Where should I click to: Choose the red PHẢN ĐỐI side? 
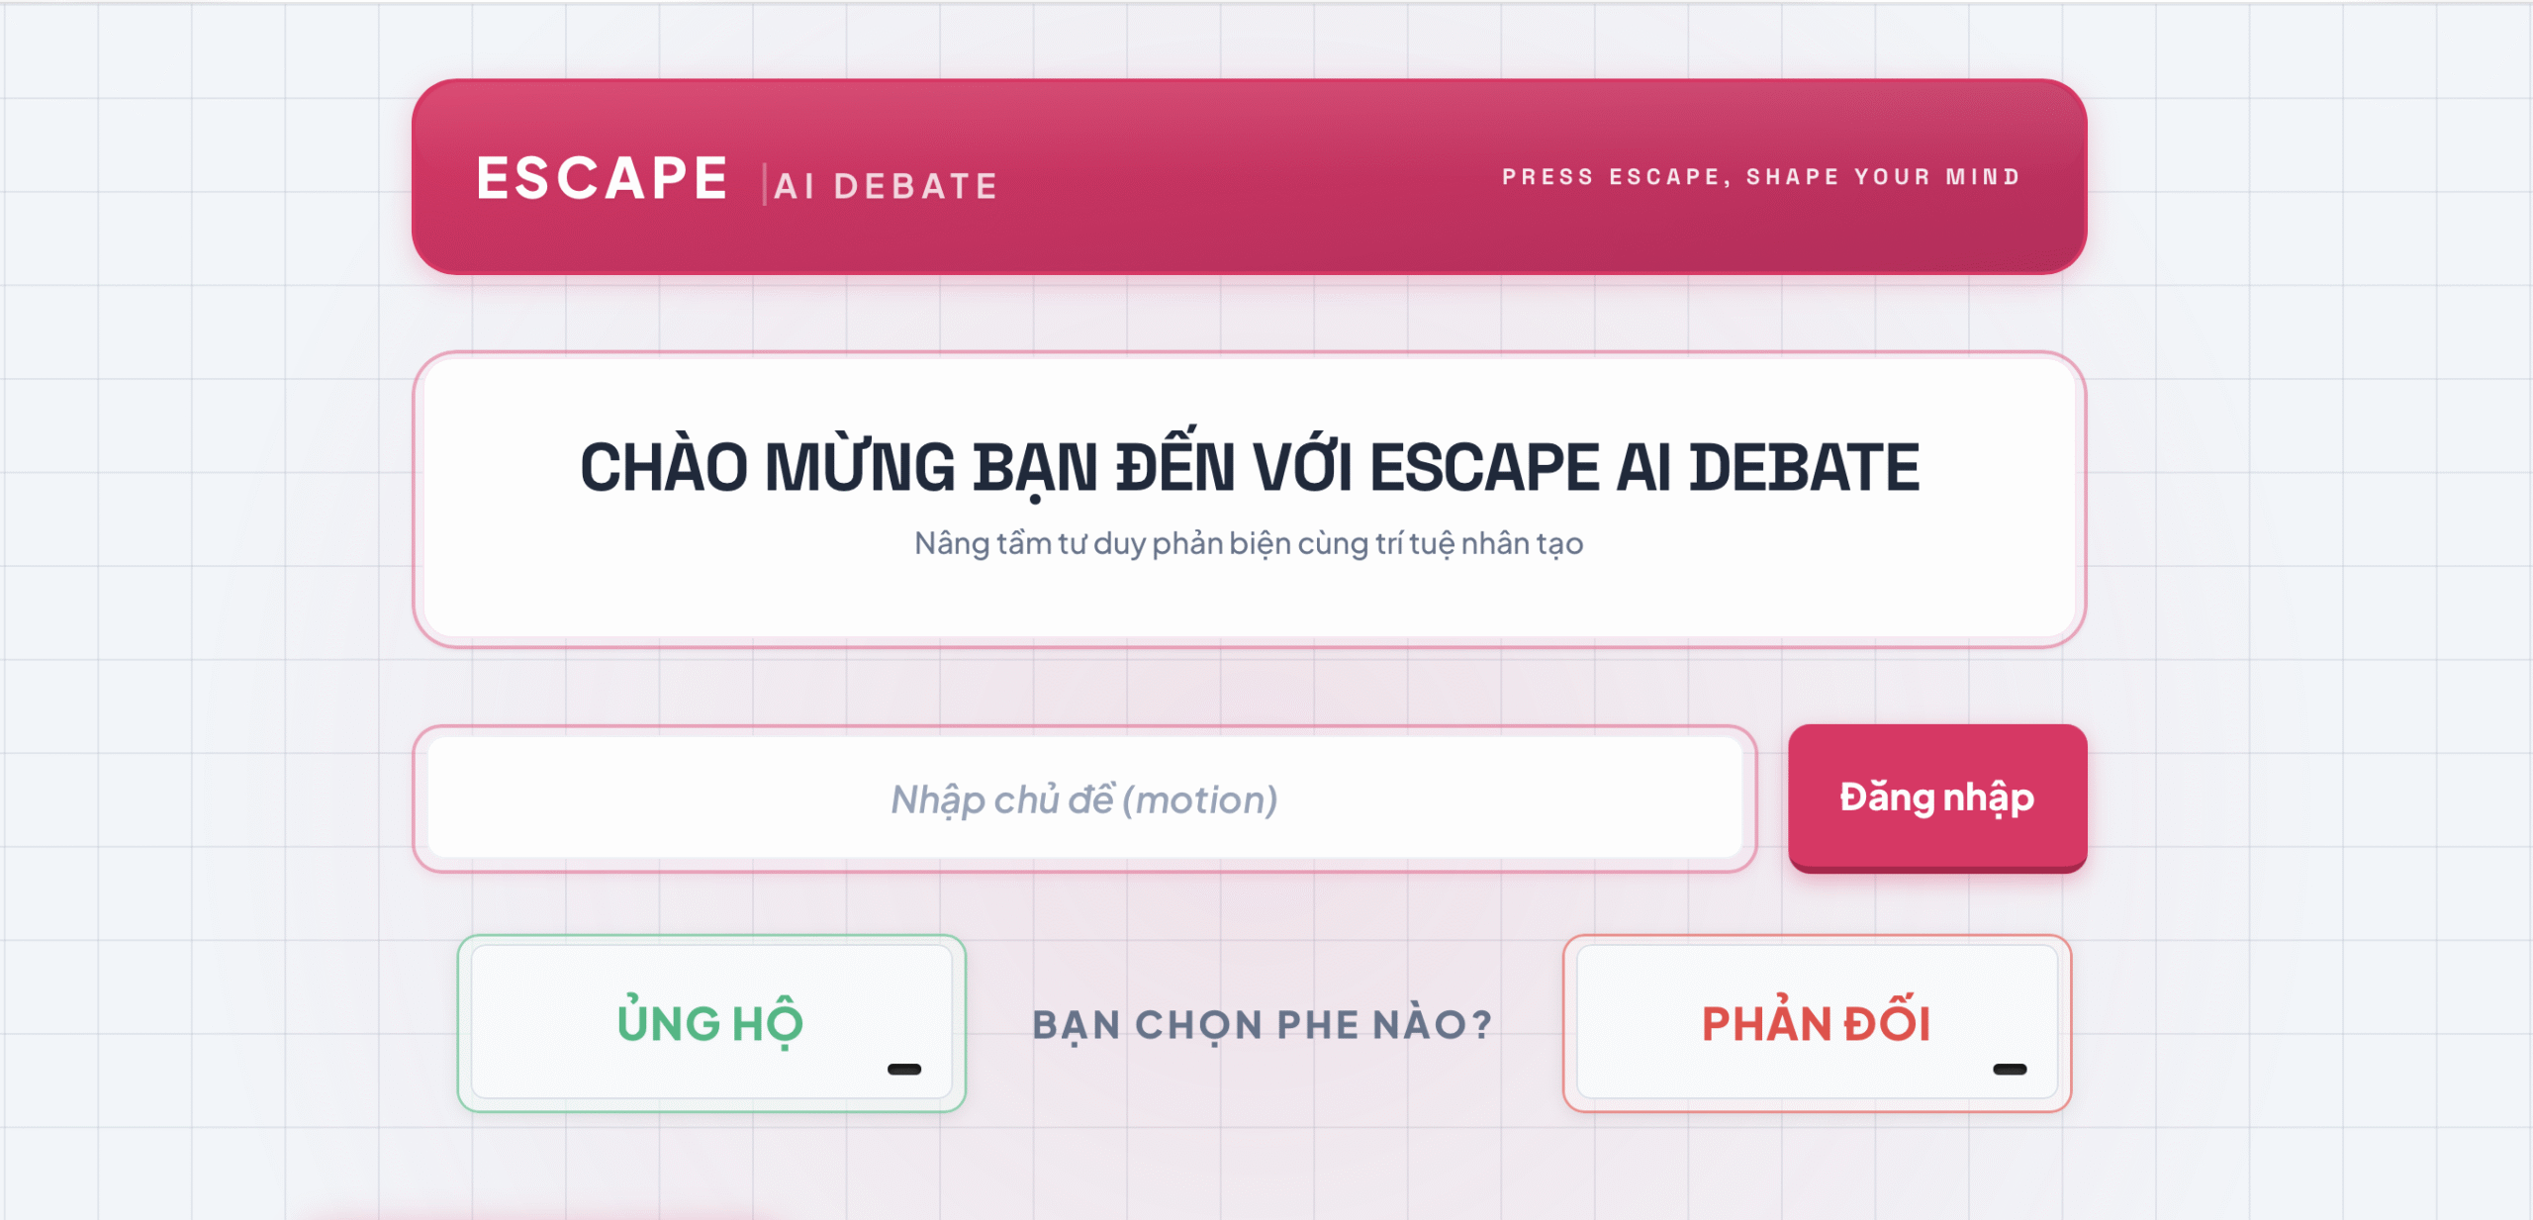point(1816,1023)
